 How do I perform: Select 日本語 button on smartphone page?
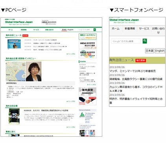(x=149, y=51)
